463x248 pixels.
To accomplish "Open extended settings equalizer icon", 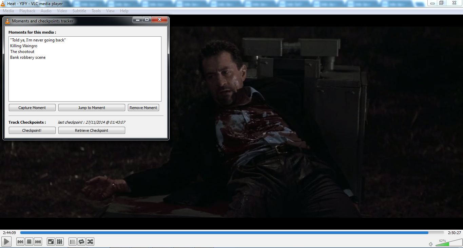I will [60, 242].
